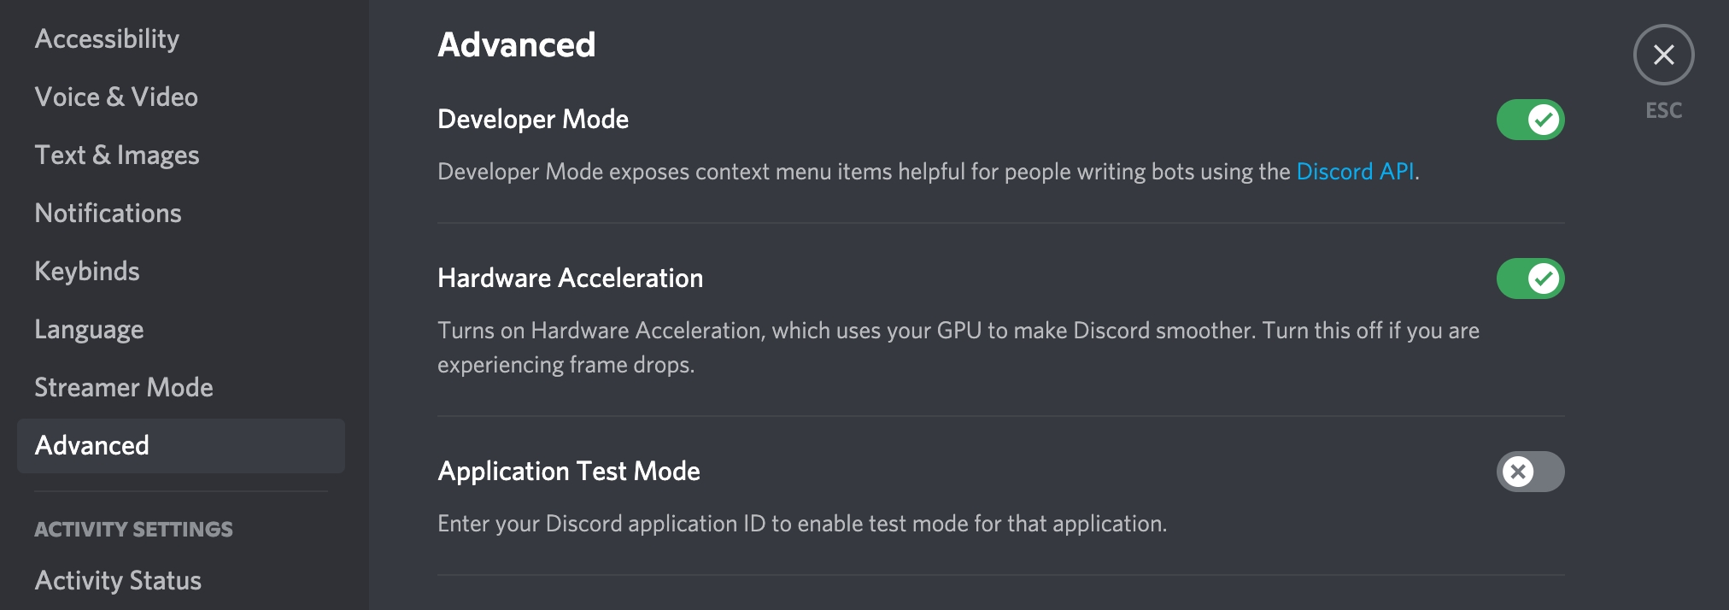
Task: Click the ESC label under close button
Action: coord(1663,111)
